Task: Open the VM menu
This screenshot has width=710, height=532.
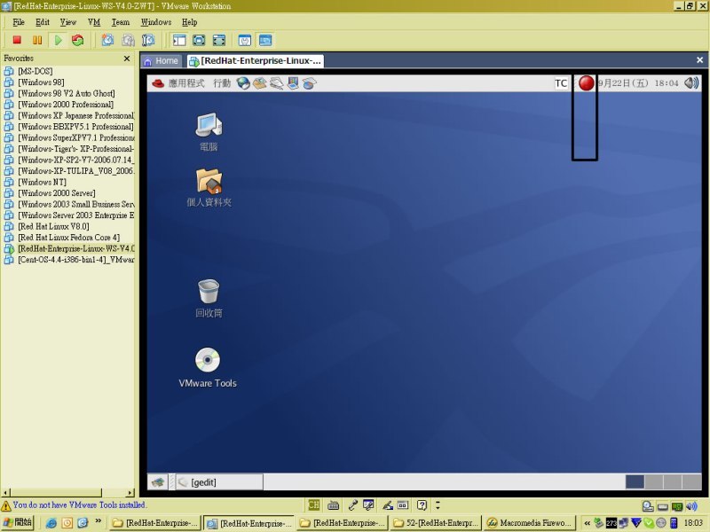Action: click(94, 22)
